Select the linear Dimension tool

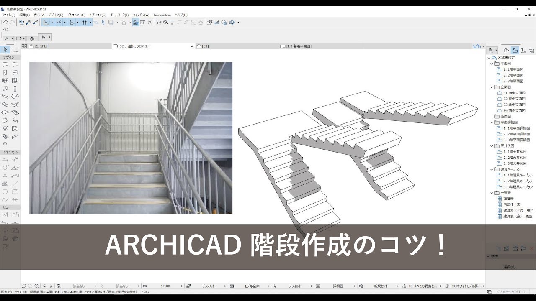coord(5,160)
